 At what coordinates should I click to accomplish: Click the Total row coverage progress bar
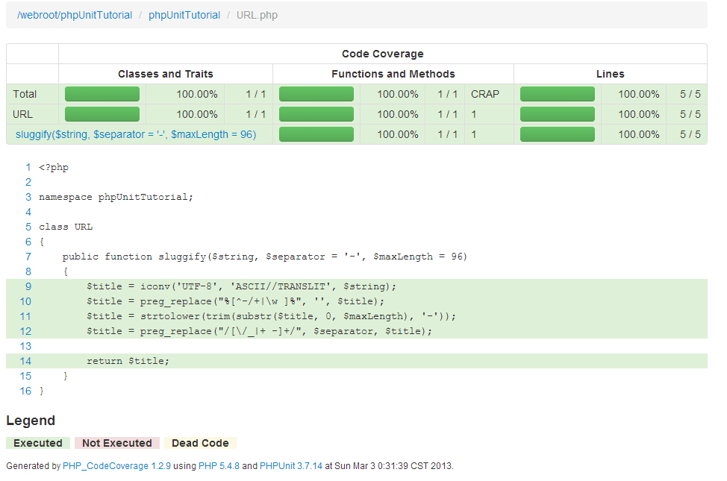(x=102, y=94)
